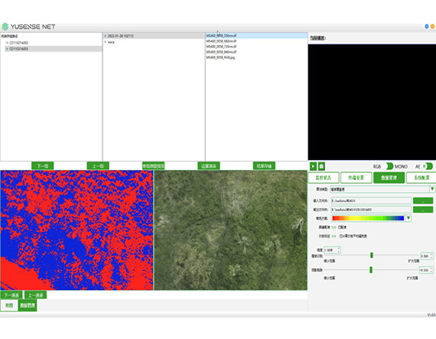Open the algorithm type dropdown arrow
The width and height of the screenshot is (436, 339).
coord(432,189)
